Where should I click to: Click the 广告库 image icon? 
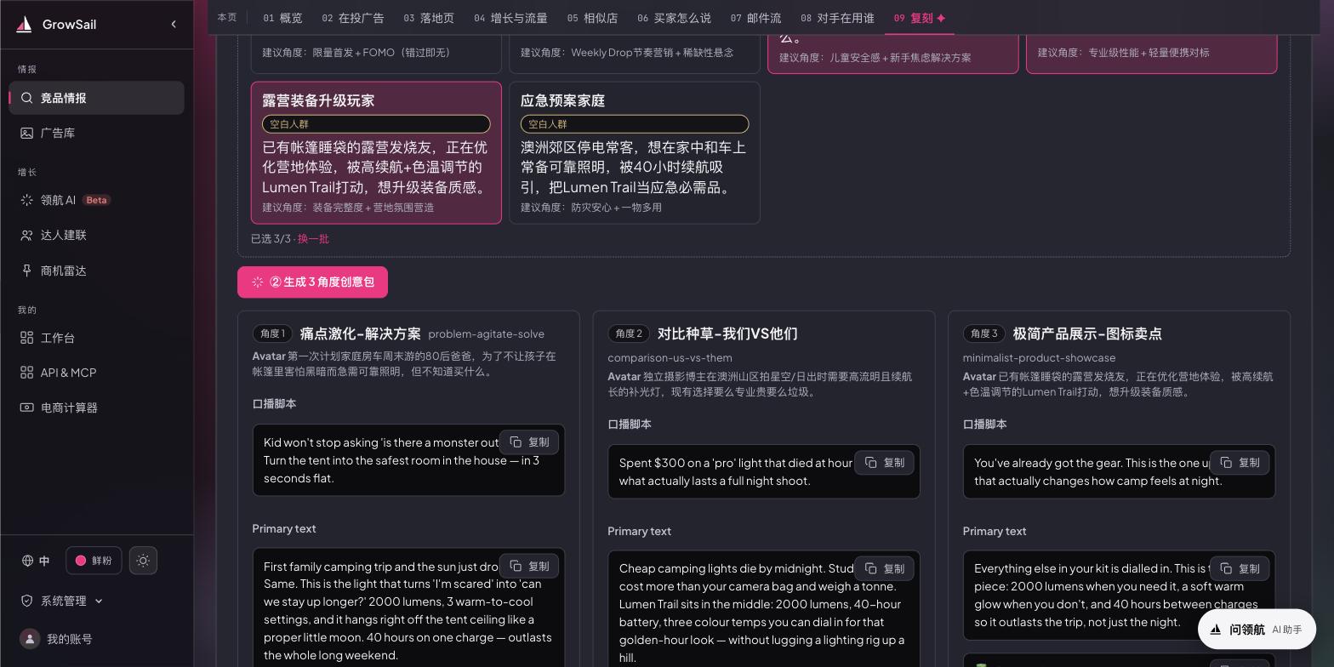point(26,133)
